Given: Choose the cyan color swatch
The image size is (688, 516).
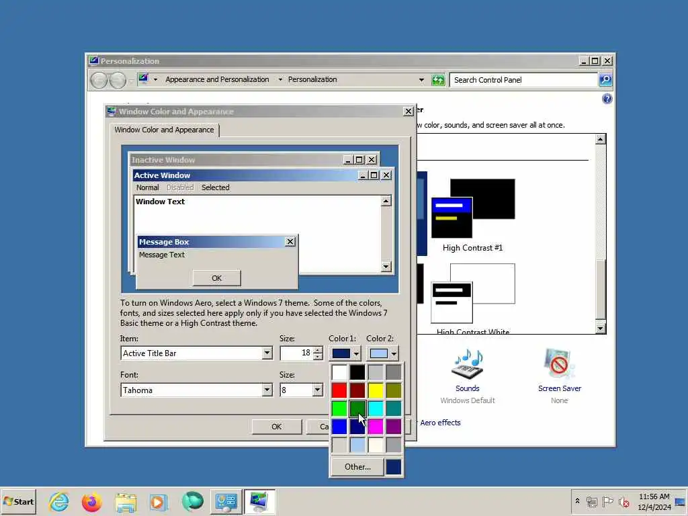Looking at the screenshot, I should pyautogui.click(x=376, y=408).
